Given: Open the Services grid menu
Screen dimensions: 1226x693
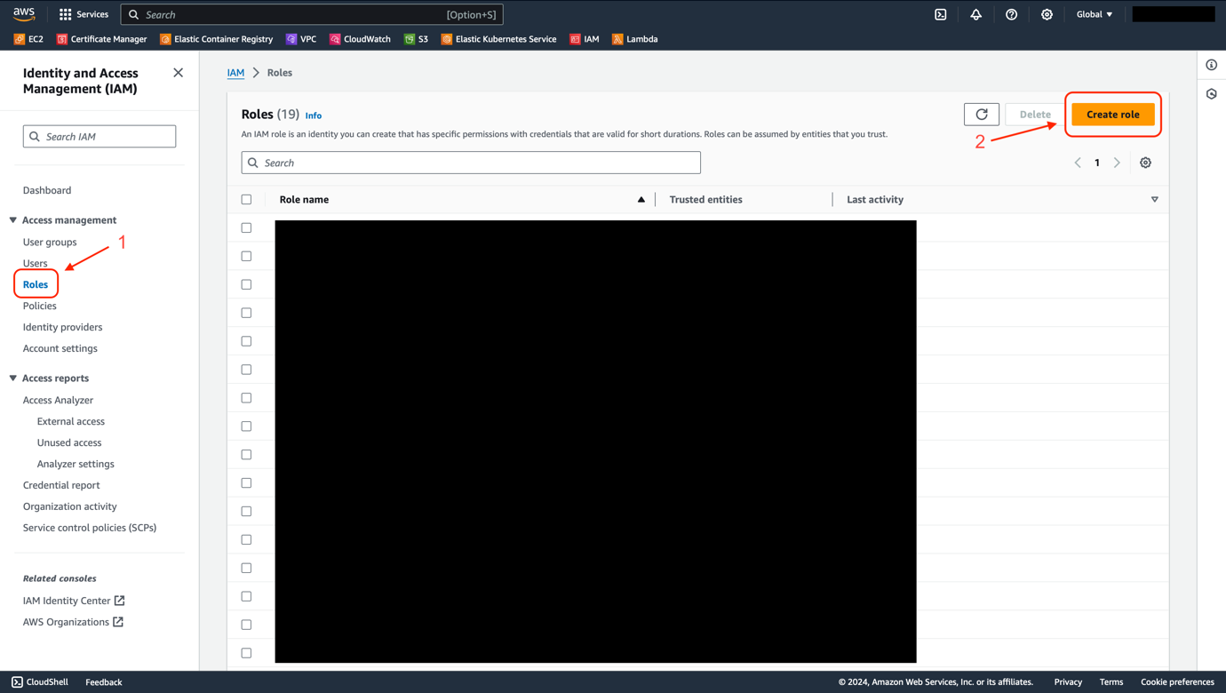Looking at the screenshot, I should pyautogui.click(x=84, y=14).
